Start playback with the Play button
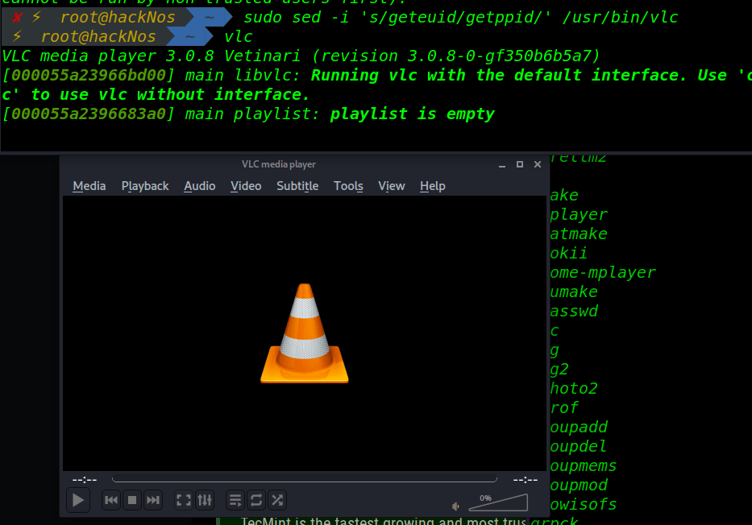 tap(77, 500)
